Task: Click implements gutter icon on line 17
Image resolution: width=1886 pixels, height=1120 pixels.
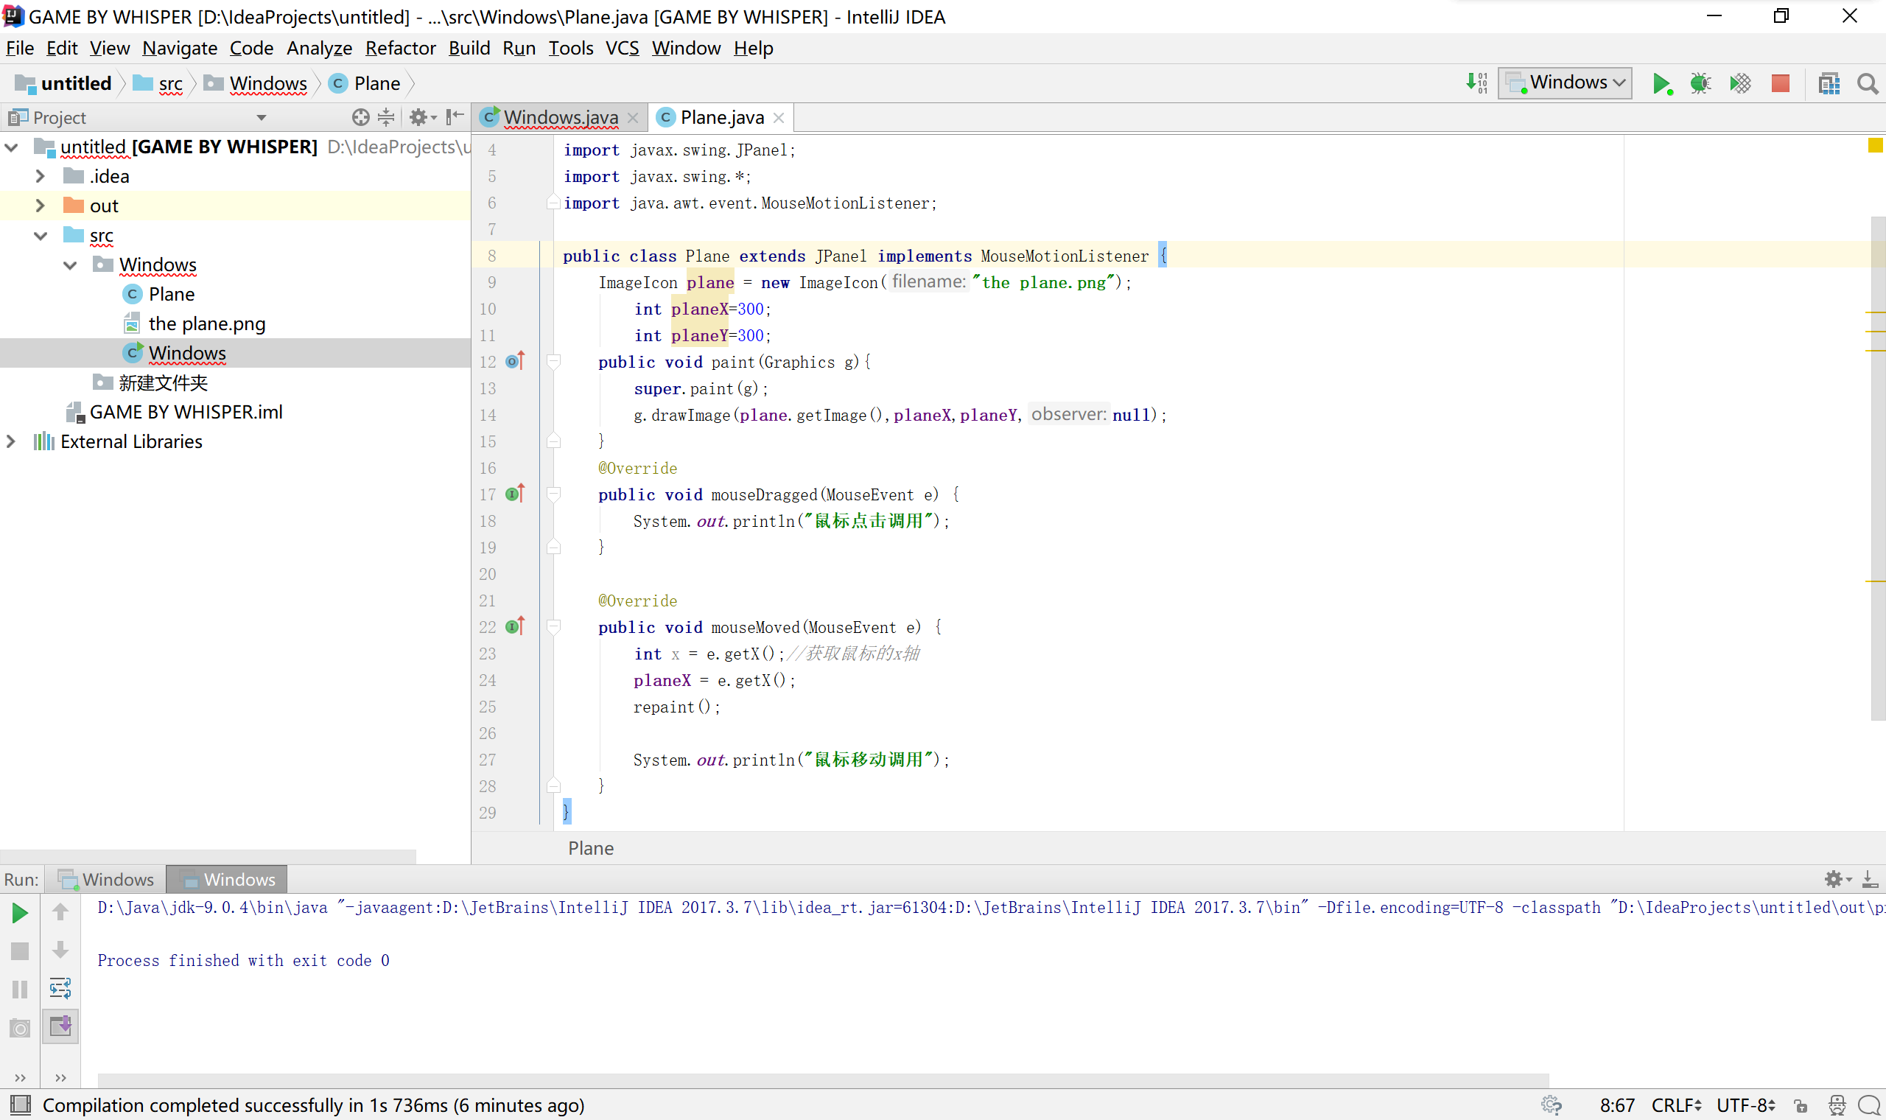Action: (x=515, y=494)
